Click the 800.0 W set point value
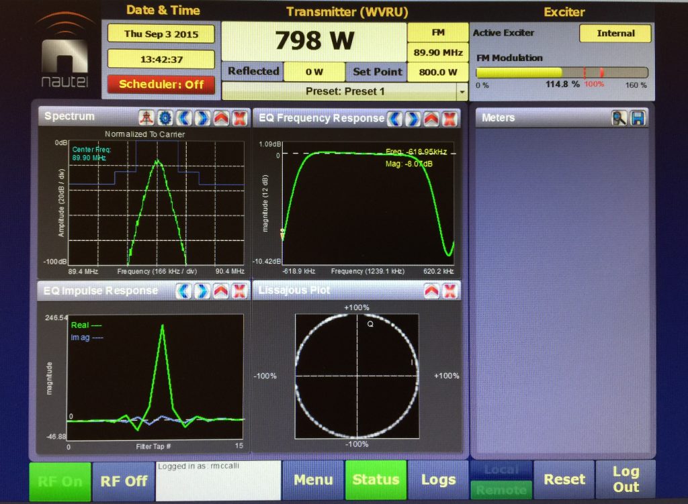Viewport: 688px width, 504px height. point(438,72)
